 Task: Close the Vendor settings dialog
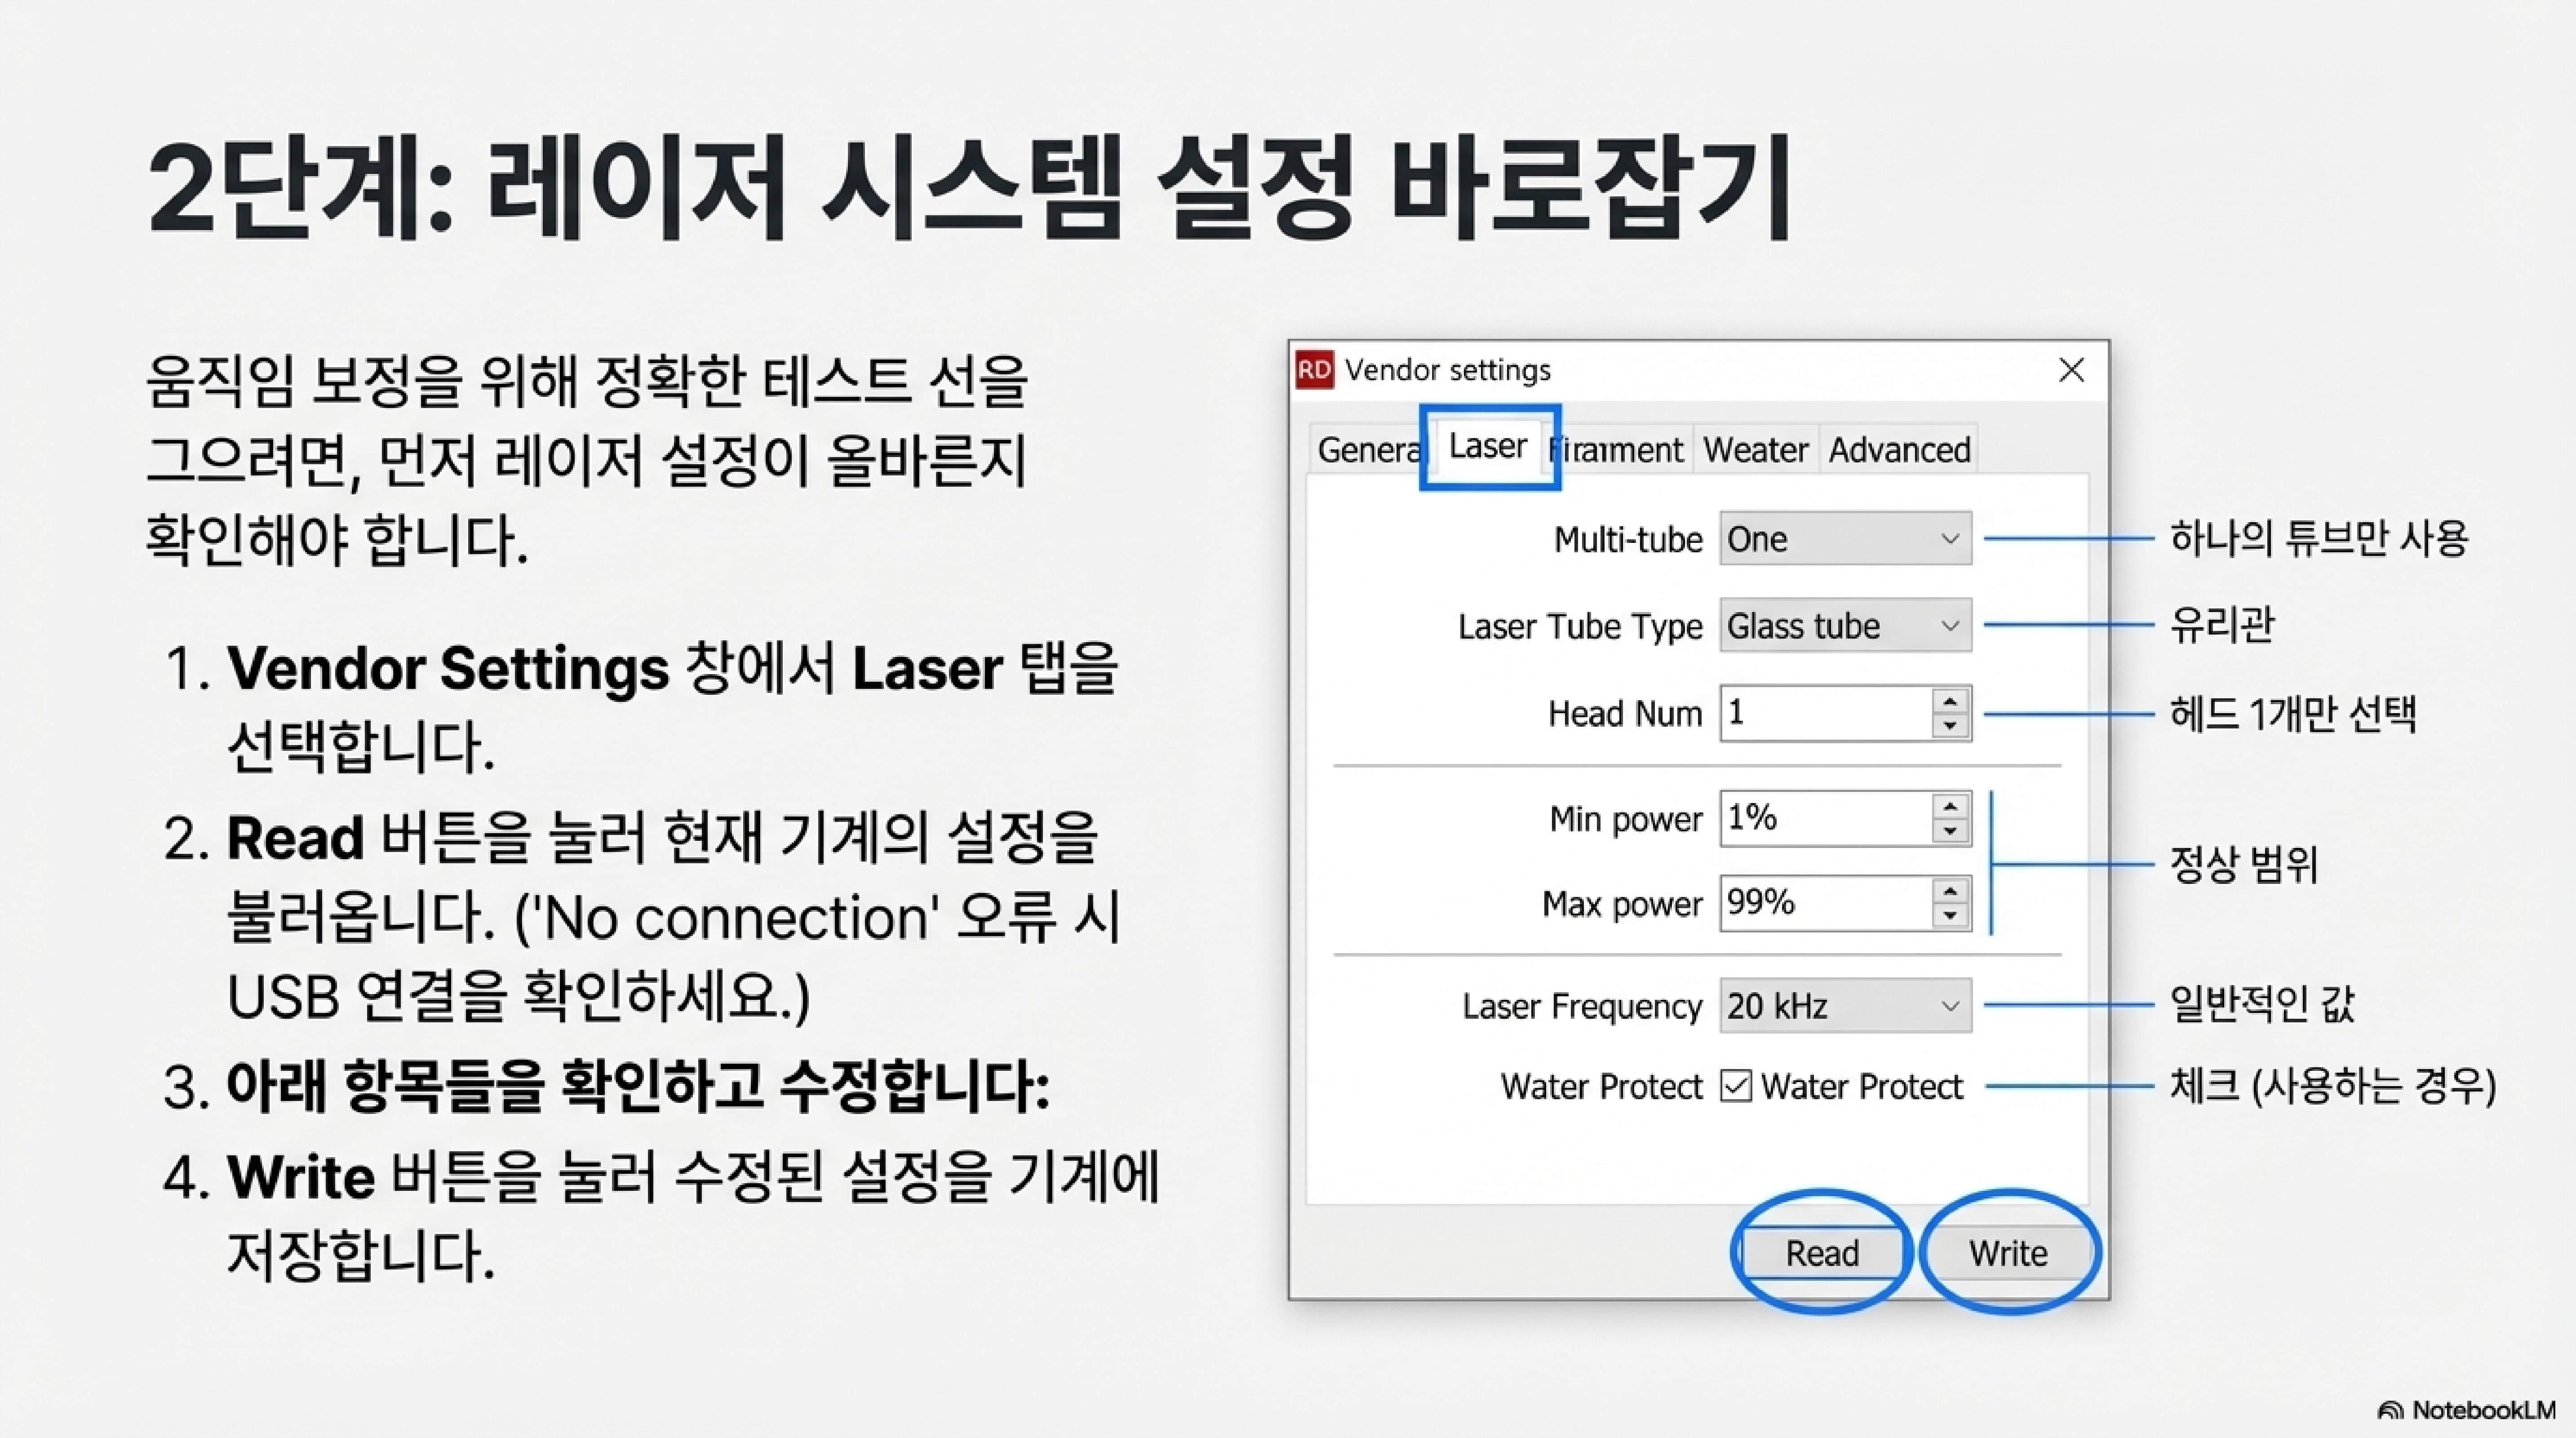[x=2071, y=370]
